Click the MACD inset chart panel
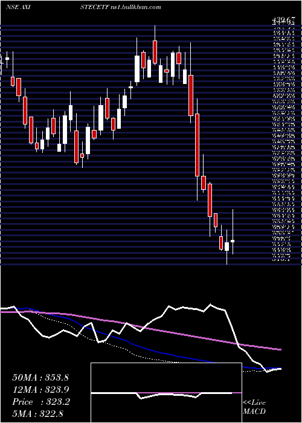302x423 pixels. pyautogui.click(x=166, y=393)
